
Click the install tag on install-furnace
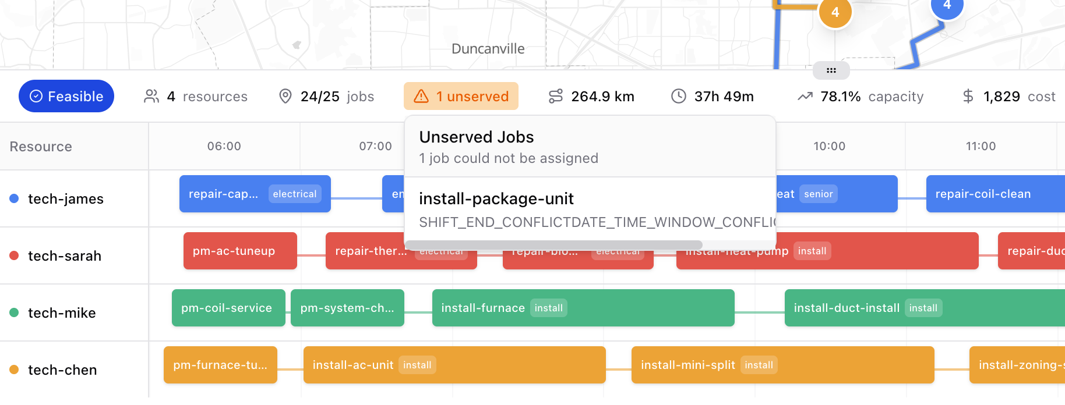(549, 308)
